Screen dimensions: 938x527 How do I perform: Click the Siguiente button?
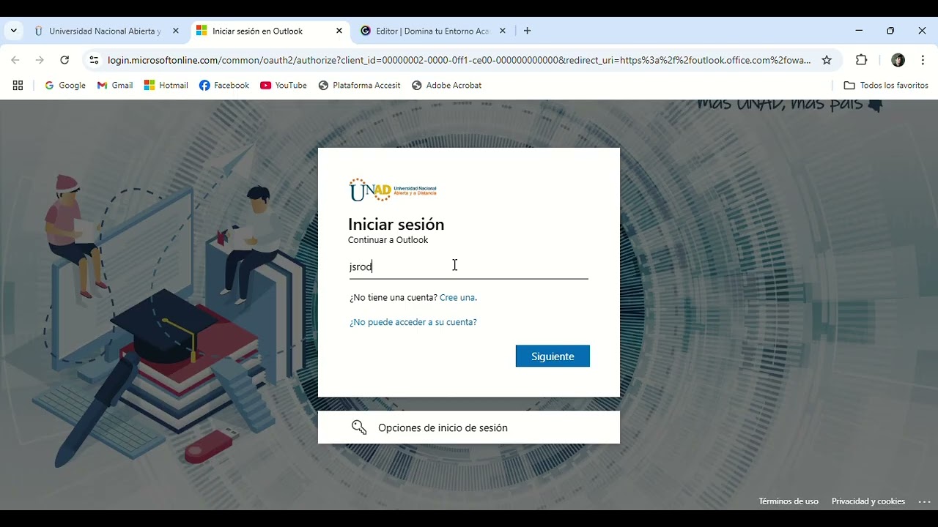[553, 356]
